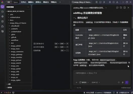
Task: Select the mogu_spider folder row
Action: pyautogui.click(x=18, y=69)
